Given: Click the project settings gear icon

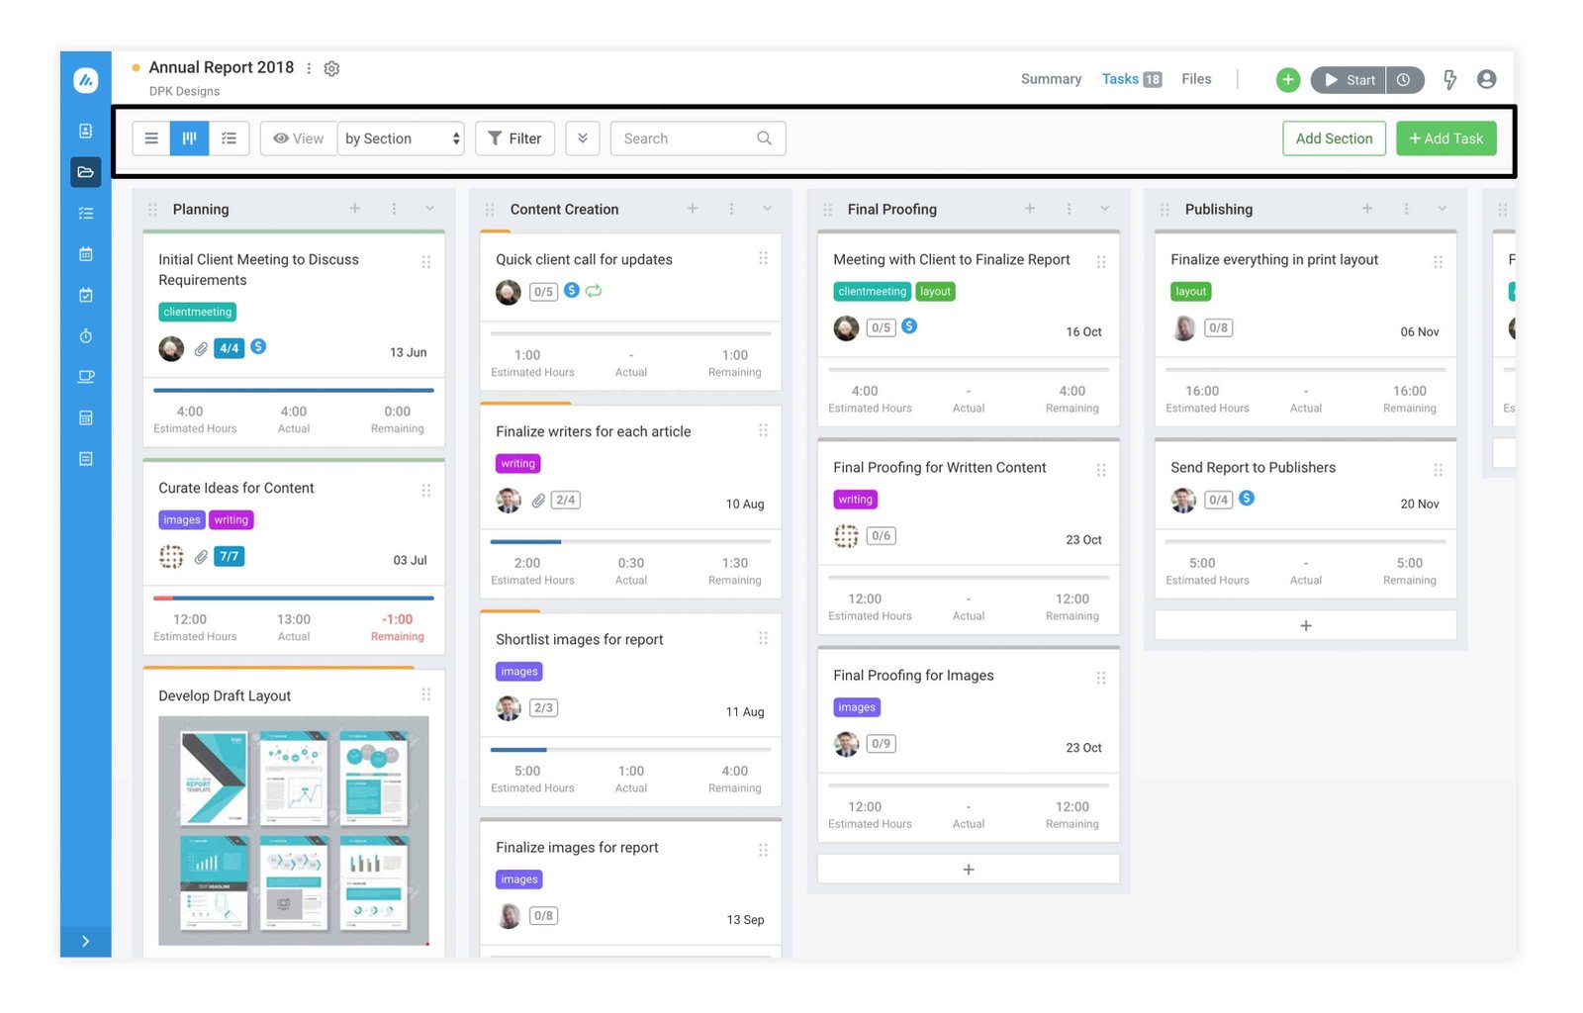Looking at the screenshot, I should coord(331,68).
